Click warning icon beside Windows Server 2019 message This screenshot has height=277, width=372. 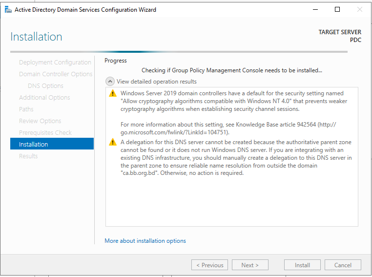click(113, 93)
